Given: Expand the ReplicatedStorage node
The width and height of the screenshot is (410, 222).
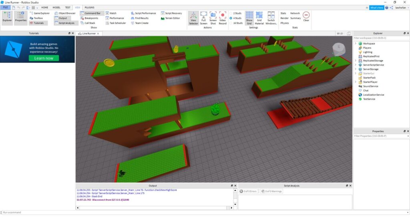Looking at the screenshot, I should pos(356,60).
